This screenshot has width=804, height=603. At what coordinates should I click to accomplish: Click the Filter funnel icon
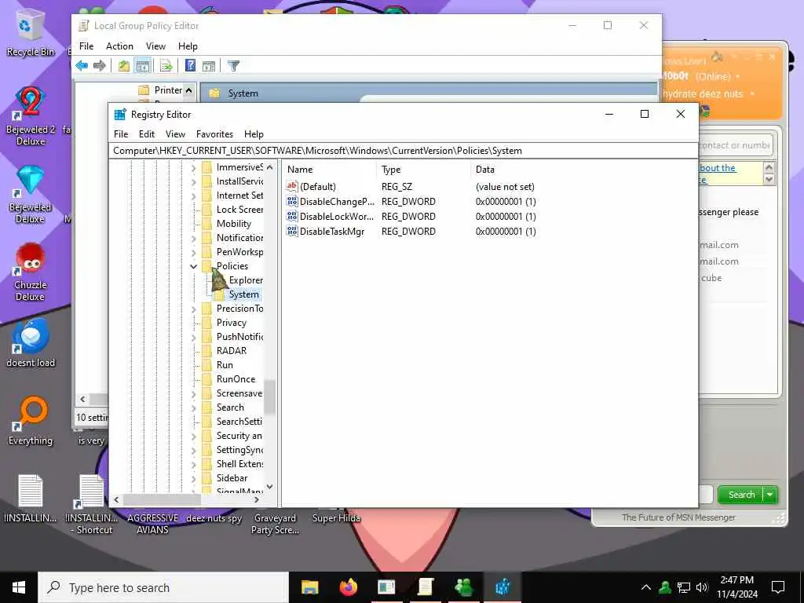[233, 66]
